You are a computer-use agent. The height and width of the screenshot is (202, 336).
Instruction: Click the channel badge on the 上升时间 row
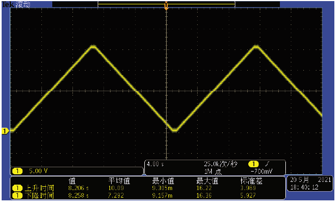point(17,188)
